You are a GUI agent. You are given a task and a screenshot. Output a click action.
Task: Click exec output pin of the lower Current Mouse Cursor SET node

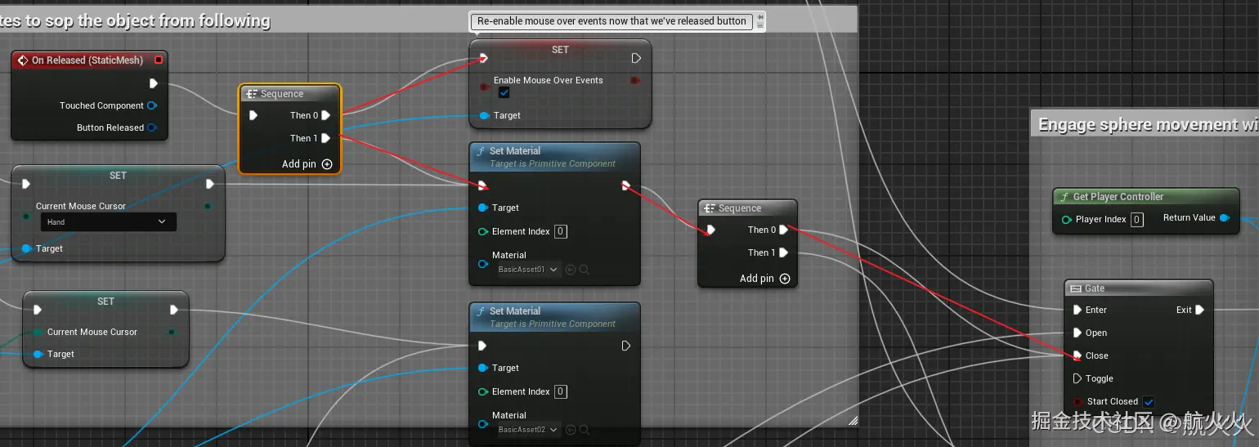click(x=173, y=310)
